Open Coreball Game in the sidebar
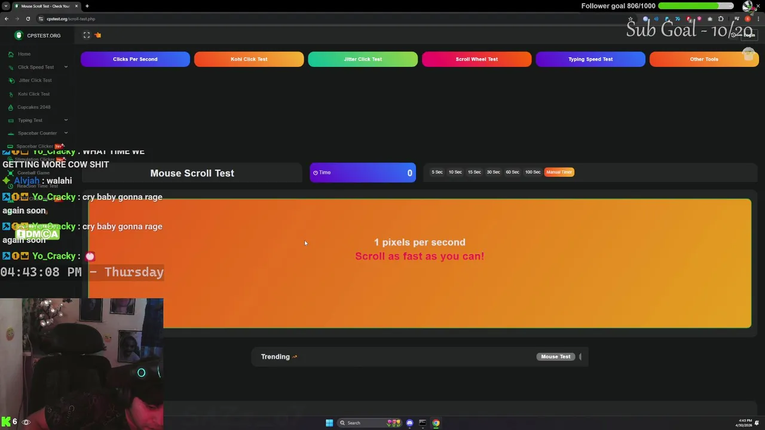Image resolution: width=765 pixels, height=430 pixels. coord(33,173)
